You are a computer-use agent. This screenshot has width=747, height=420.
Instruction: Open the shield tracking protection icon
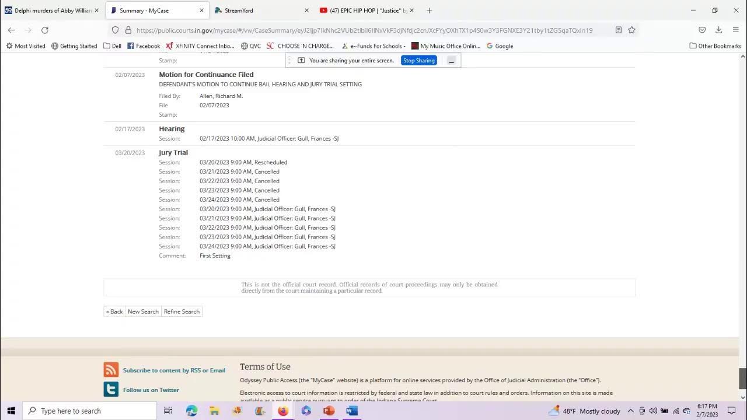(115, 30)
